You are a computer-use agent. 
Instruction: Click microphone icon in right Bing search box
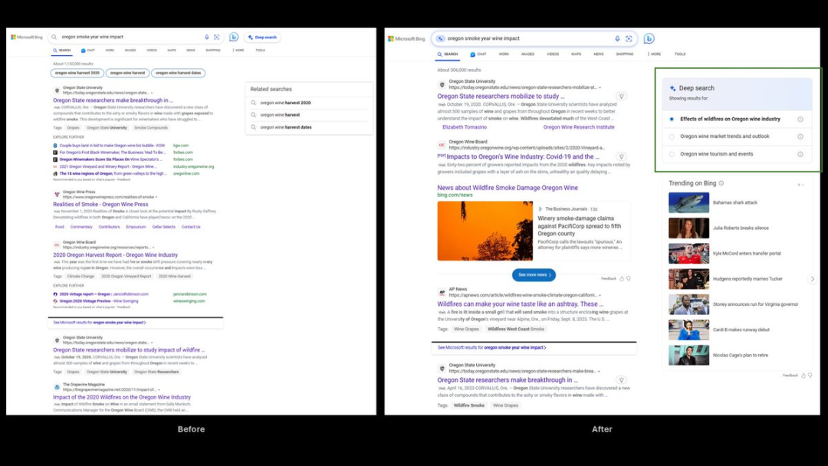(617, 38)
